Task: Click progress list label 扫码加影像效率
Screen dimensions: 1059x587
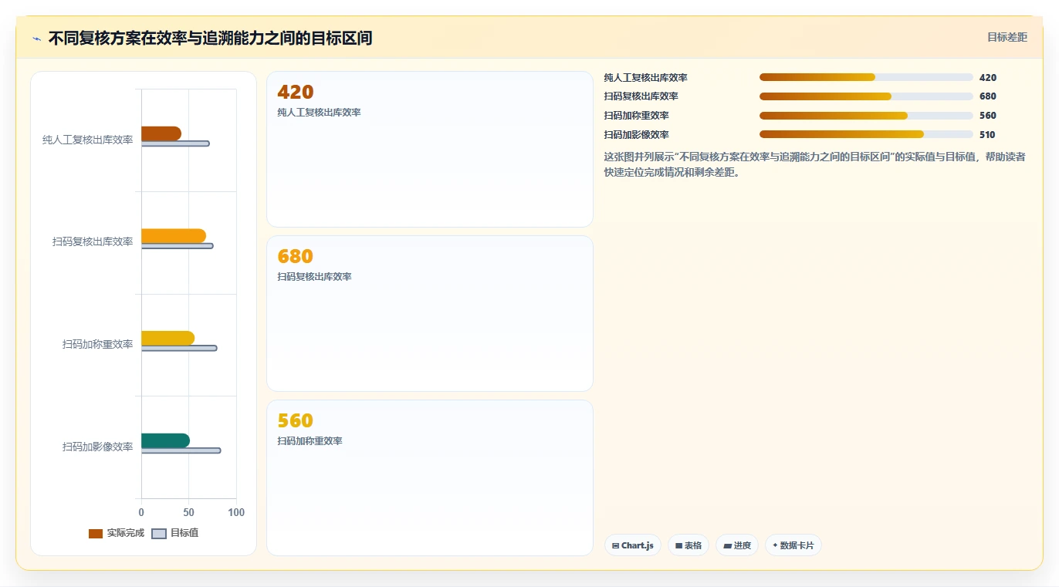Action: [637, 135]
